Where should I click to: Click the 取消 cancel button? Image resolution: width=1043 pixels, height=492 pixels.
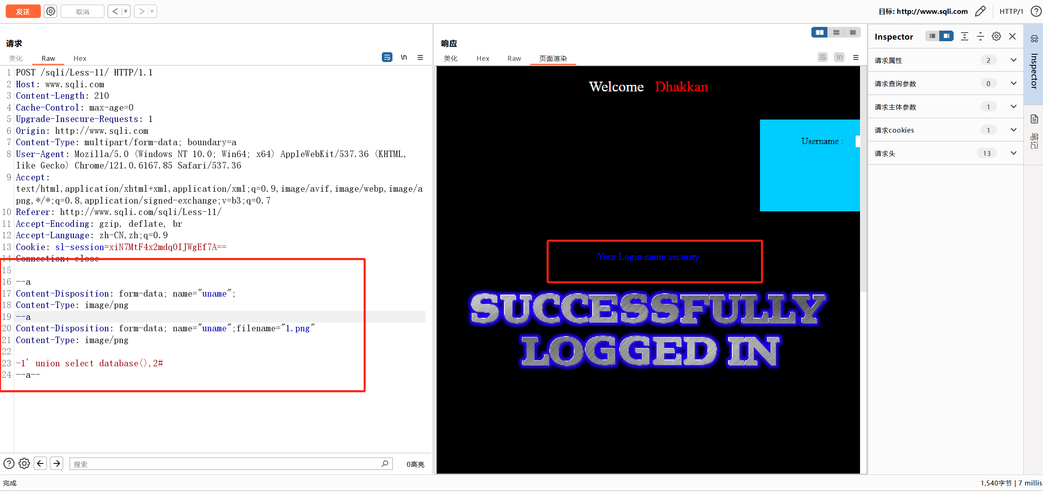pos(82,11)
